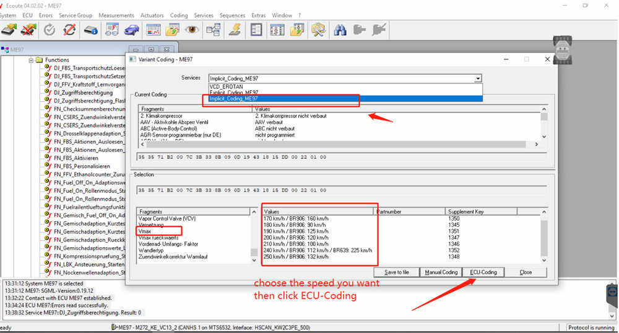The height and width of the screenshot is (333, 619).
Task: Open the Services combo box arrow
Action: click(x=477, y=78)
